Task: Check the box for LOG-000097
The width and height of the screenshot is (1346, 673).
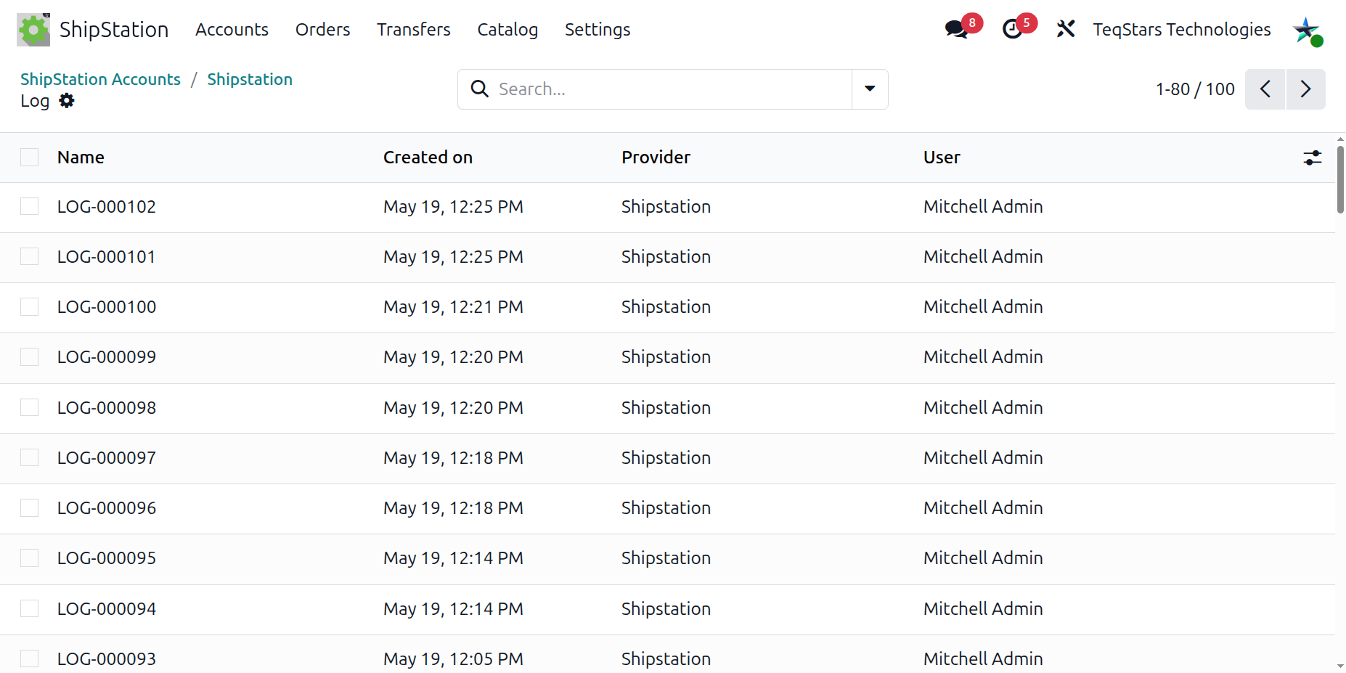Action: pyautogui.click(x=30, y=458)
